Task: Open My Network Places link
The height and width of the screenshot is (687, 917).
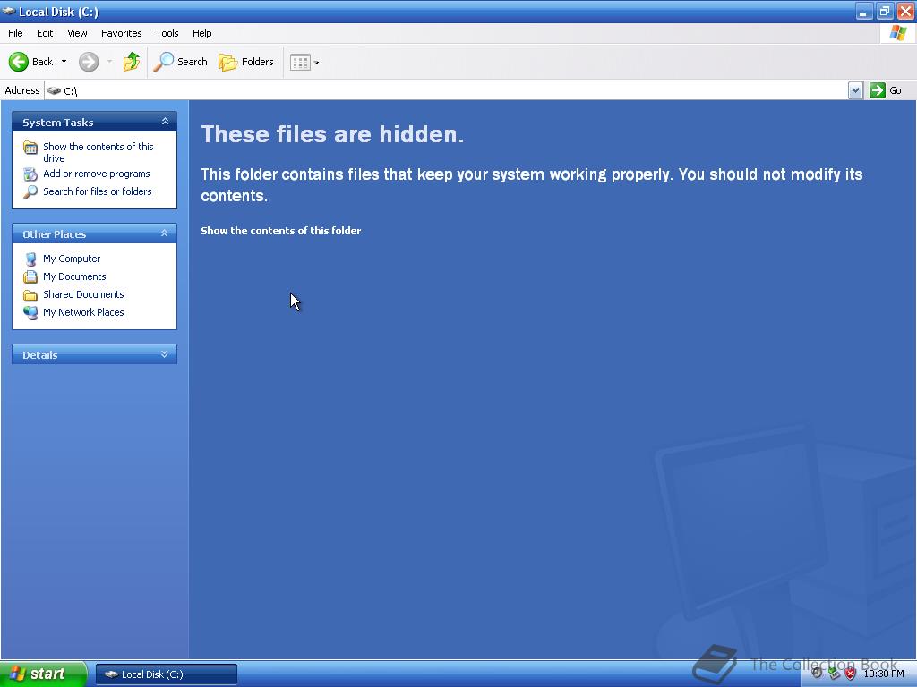Action: pos(83,312)
